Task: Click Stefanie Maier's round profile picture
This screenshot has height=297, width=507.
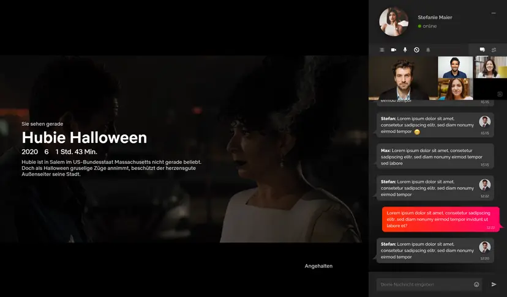Action: (394, 21)
